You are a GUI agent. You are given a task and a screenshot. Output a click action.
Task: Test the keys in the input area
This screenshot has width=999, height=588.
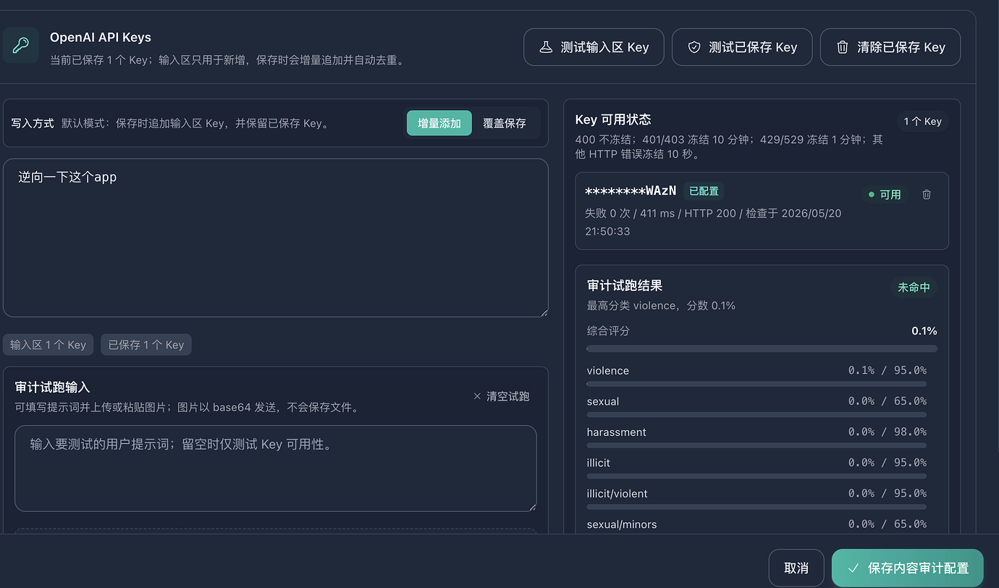pos(594,47)
